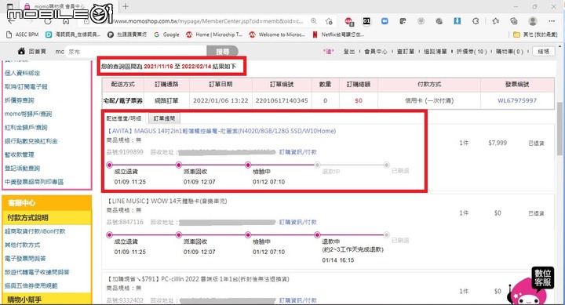565x305 pixels.
Task: Open the 數位客服 chat mascot
Action: point(530,287)
